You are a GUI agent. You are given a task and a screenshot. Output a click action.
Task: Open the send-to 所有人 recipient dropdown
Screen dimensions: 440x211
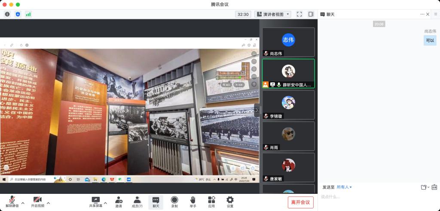coord(344,187)
